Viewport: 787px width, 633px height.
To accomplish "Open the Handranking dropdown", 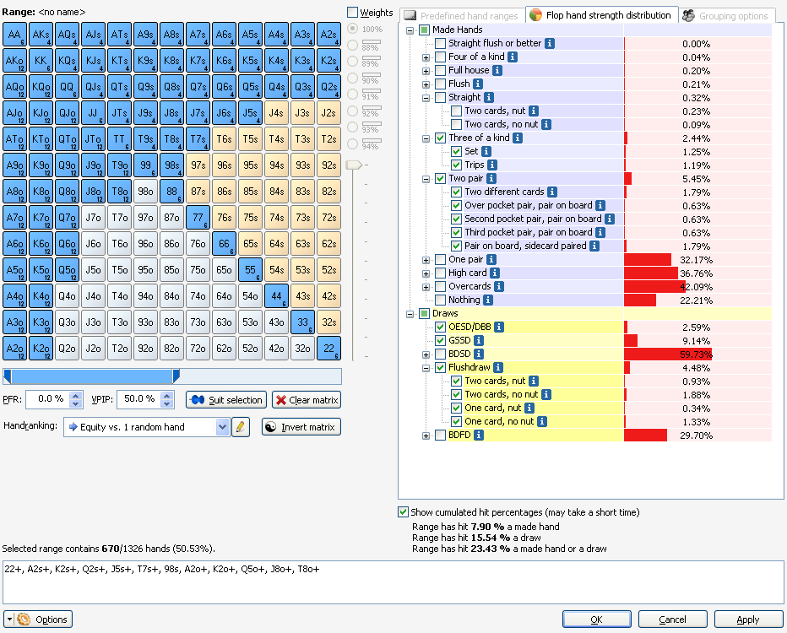I will pyautogui.click(x=223, y=426).
